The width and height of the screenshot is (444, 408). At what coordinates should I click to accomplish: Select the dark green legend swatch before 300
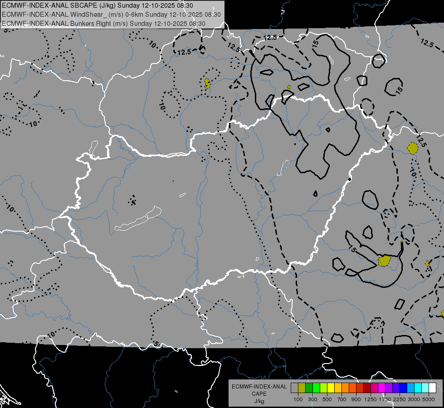tap(309, 388)
